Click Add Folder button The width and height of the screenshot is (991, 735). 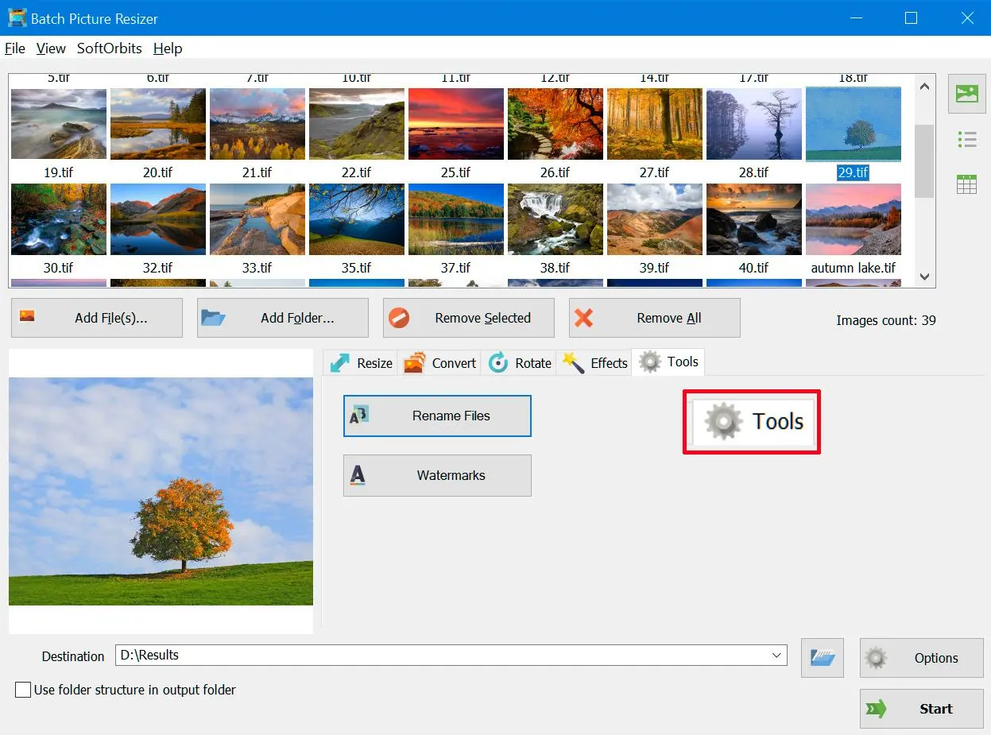pos(283,318)
